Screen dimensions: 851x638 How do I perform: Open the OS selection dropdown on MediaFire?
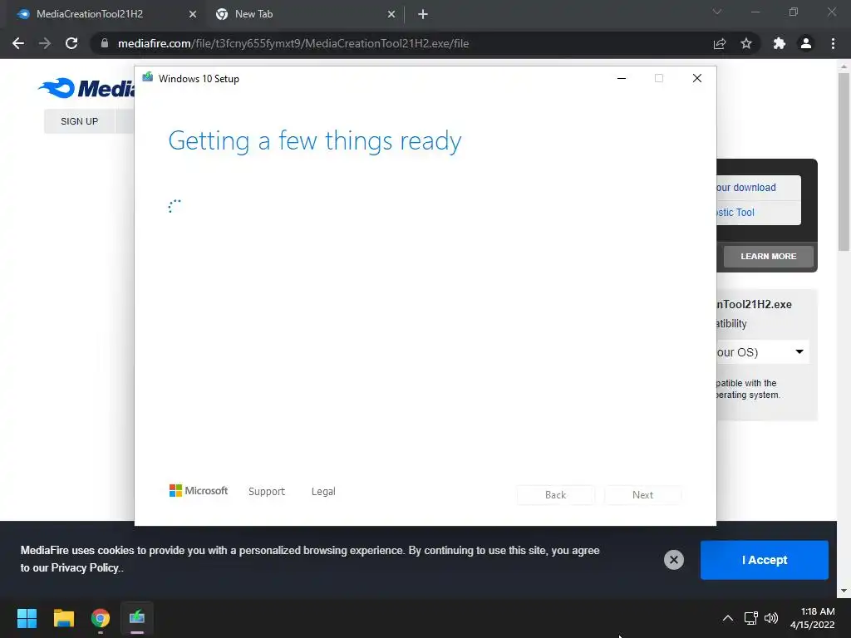click(x=762, y=352)
